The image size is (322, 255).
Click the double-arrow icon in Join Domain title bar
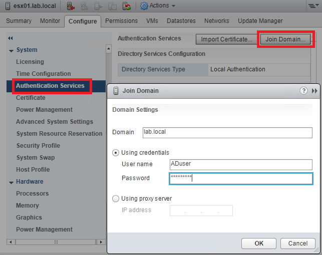pos(314,91)
